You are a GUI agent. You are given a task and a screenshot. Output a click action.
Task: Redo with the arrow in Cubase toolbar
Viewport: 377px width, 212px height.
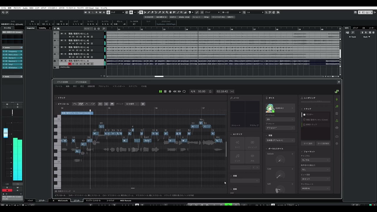7,12
